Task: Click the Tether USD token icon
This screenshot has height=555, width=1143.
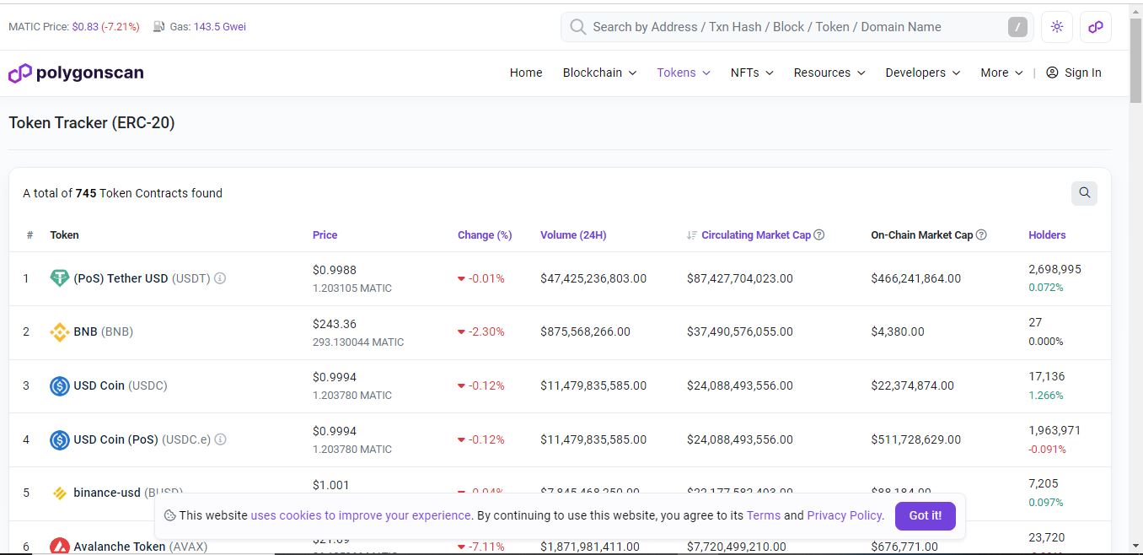Action: click(59, 278)
